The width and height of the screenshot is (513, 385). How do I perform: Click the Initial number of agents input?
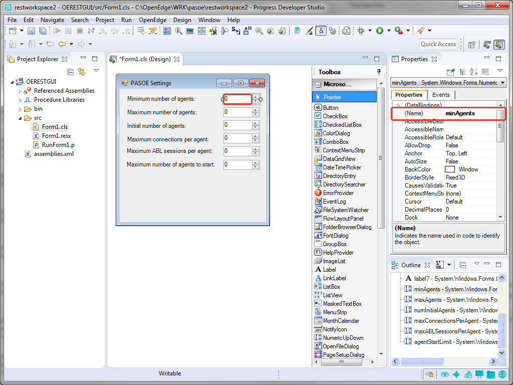tap(237, 125)
